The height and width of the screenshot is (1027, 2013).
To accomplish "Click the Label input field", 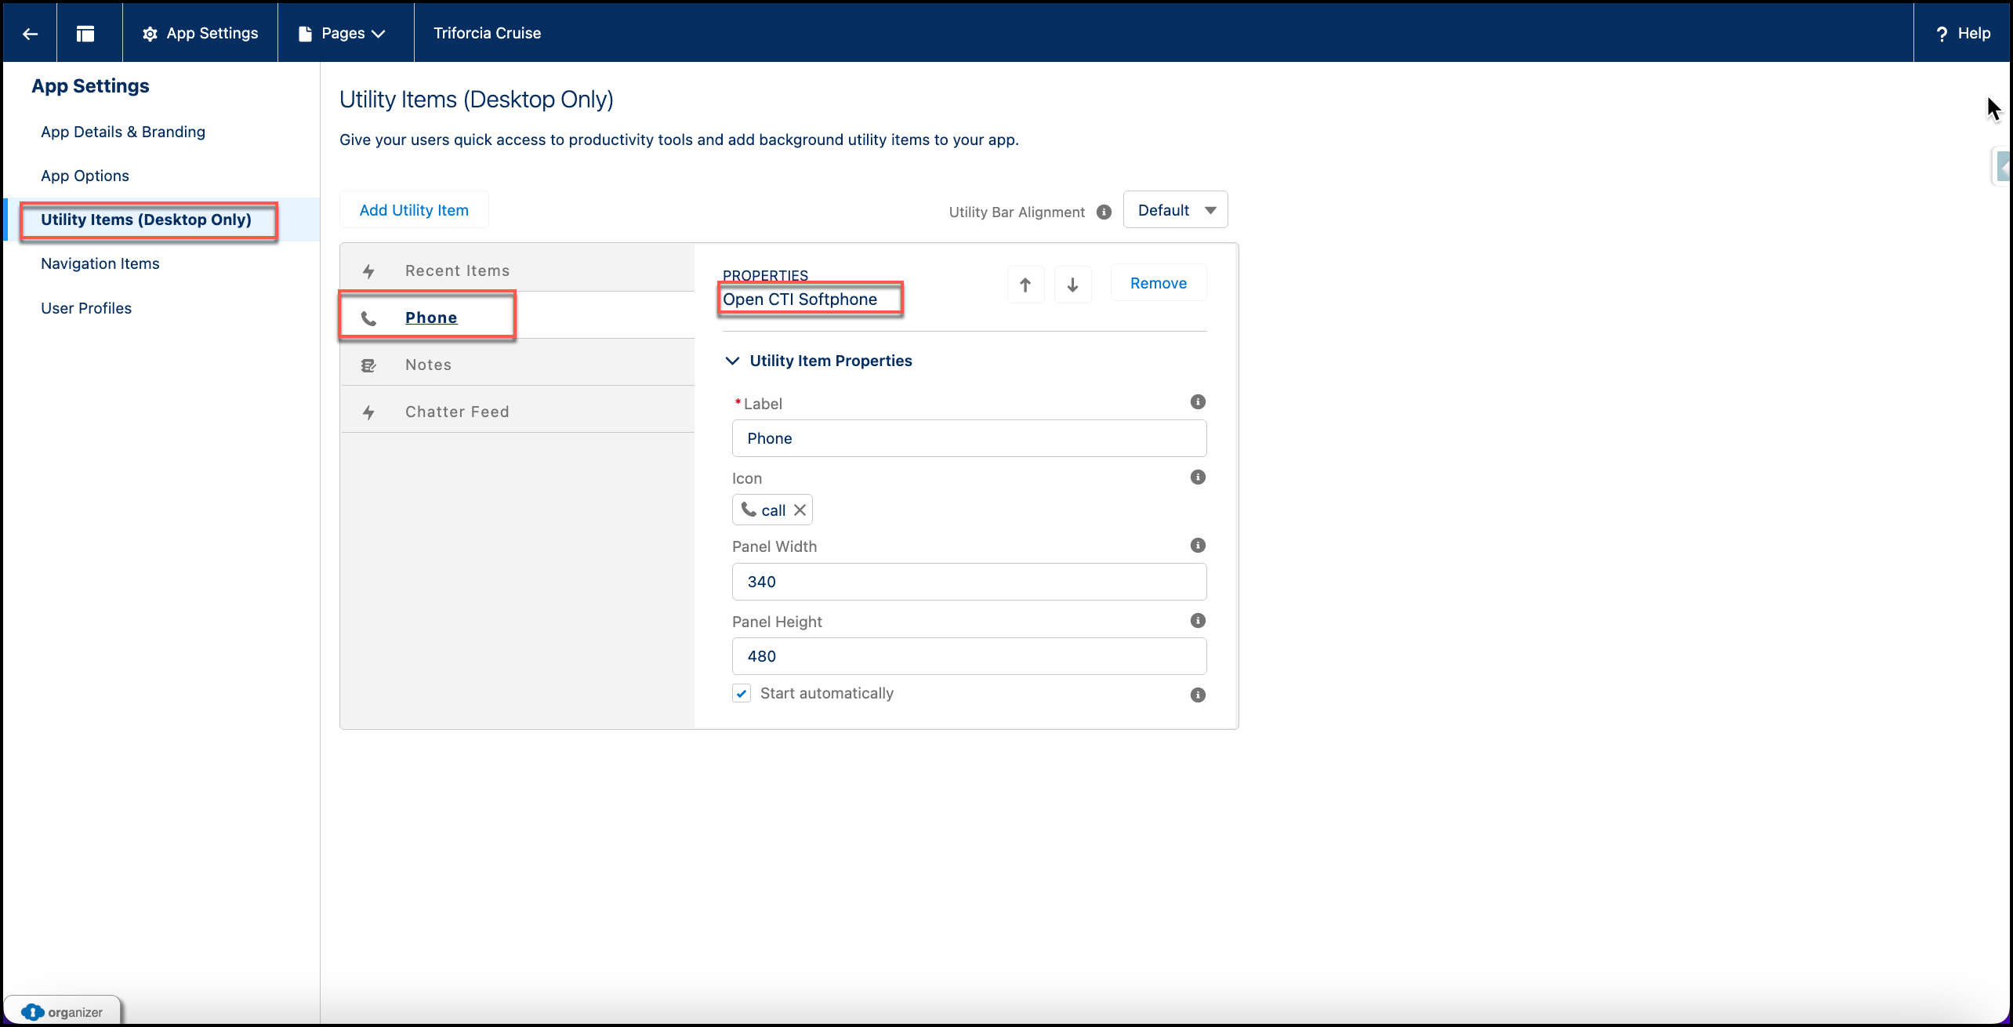I will 969,438.
